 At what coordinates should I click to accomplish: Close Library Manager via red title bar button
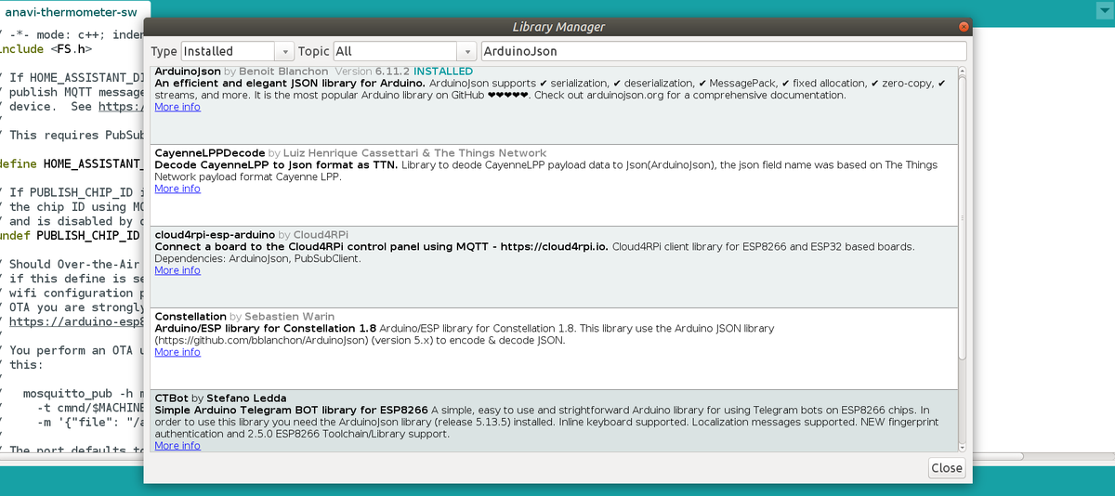tap(964, 28)
